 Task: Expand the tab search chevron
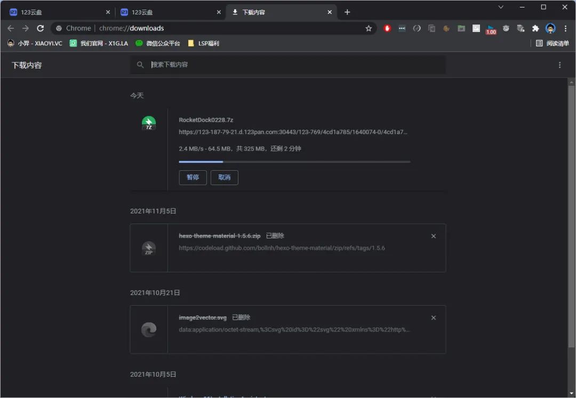coord(501,7)
